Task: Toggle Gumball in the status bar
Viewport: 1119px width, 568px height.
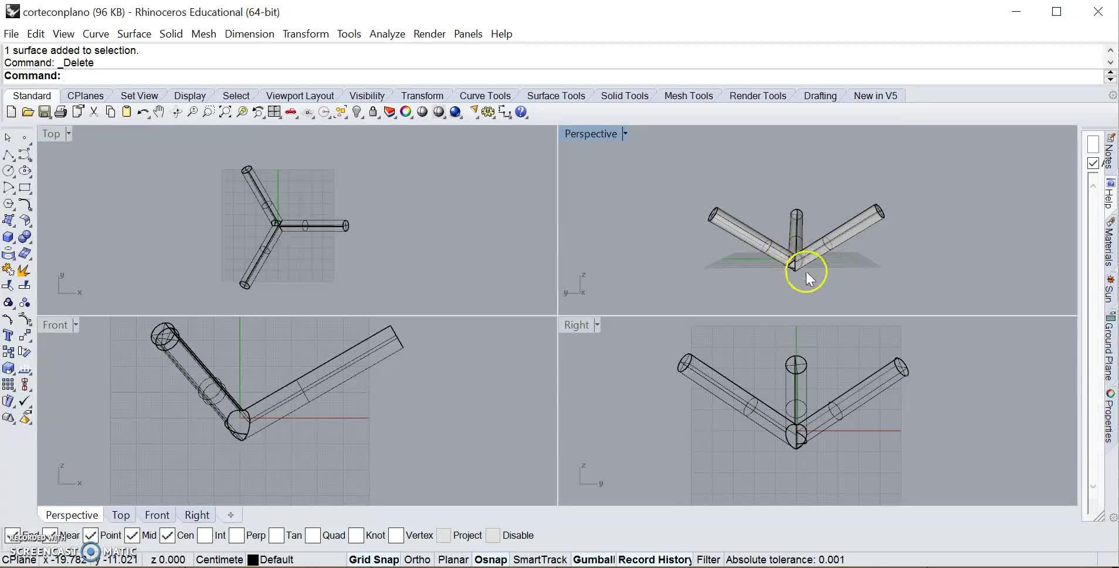Action: tap(593, 559)
